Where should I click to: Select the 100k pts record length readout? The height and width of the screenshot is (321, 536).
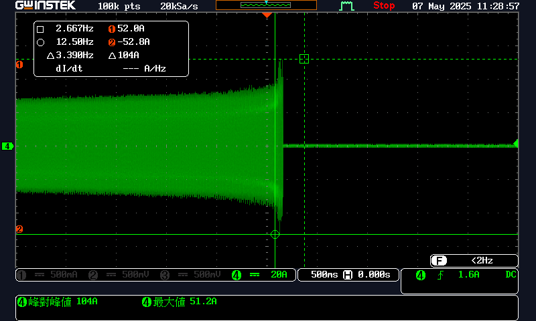click(x=119, y=6)
